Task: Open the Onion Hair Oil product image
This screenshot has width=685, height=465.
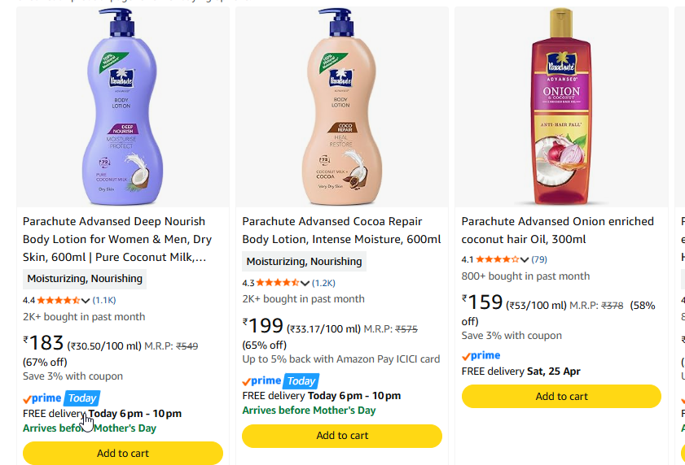Action: click(x=561, y=106)
